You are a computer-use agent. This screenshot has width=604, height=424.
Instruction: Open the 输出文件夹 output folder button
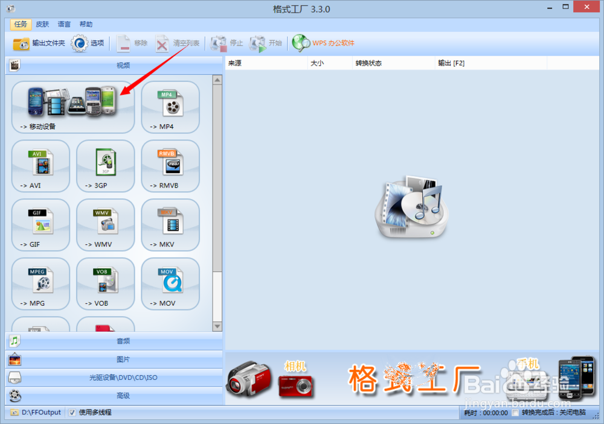[x=39, y=43]
